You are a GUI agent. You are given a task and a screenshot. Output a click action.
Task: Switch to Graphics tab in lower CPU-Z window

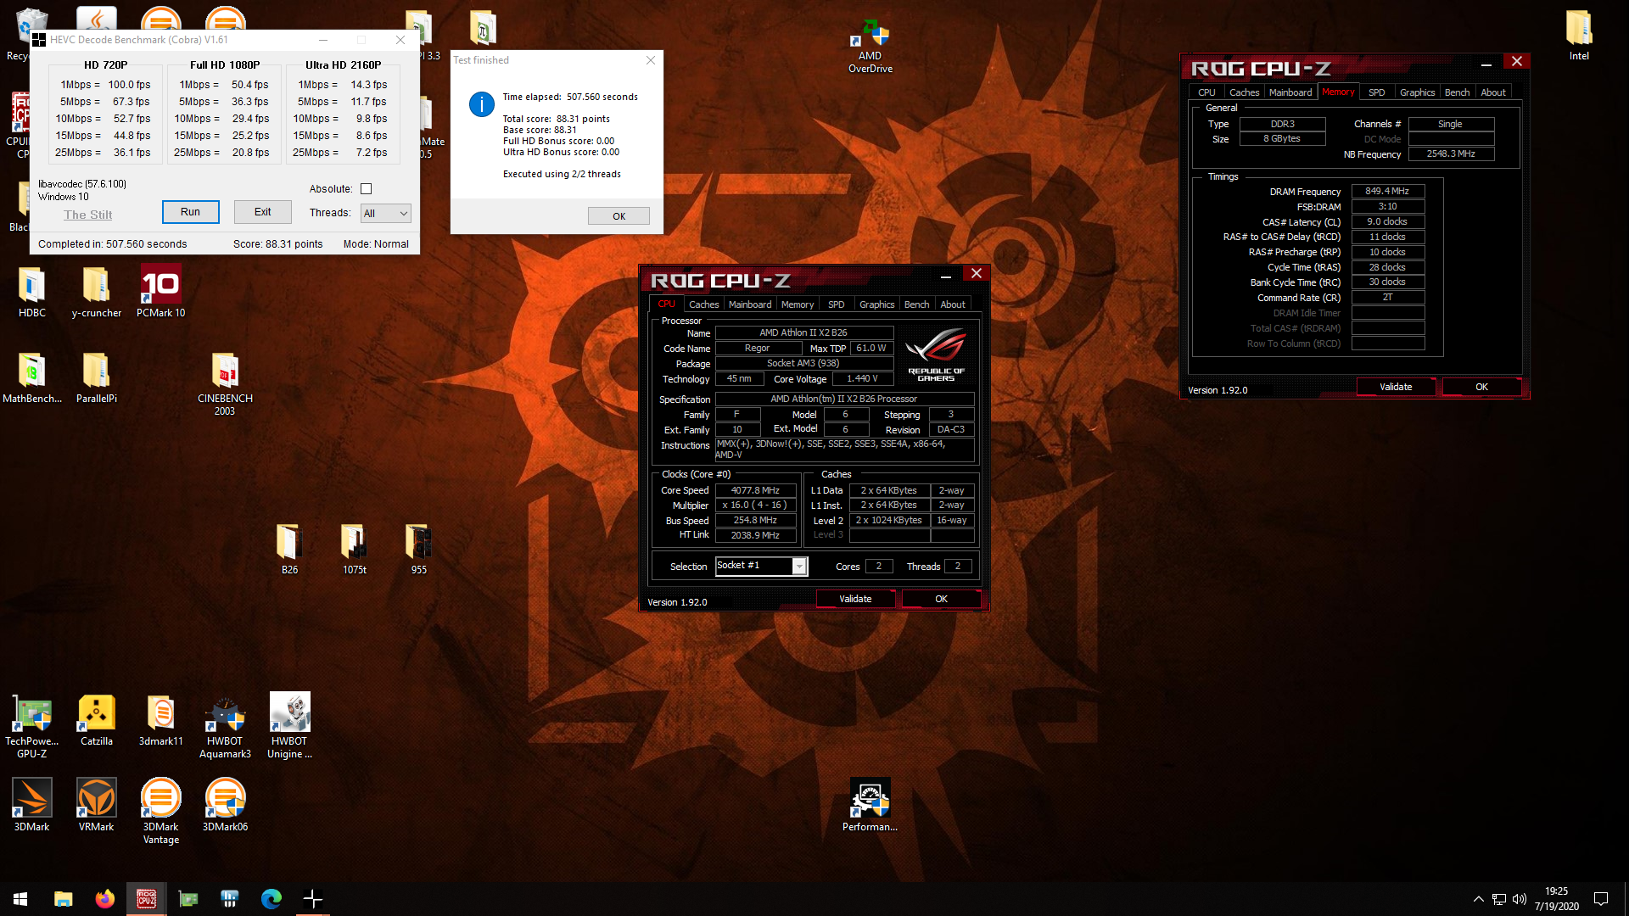pos(876,304)
